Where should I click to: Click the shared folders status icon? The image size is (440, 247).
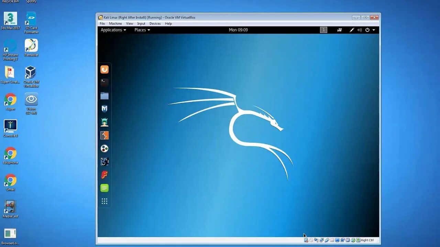coord(332,240)
